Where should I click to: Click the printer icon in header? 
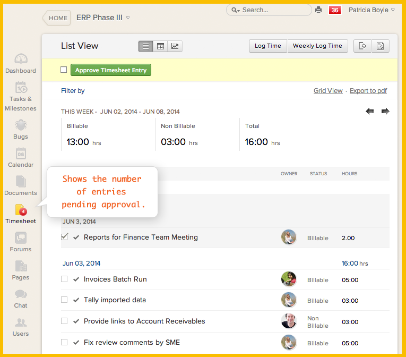[318, 10]
